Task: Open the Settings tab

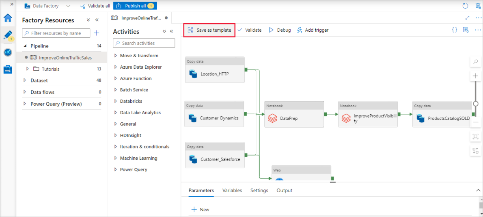Action: tap(259, 191)
